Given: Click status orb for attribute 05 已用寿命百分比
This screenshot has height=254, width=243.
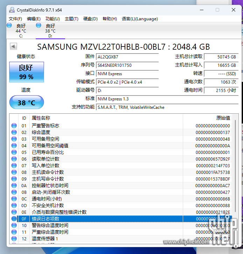Looking at the screenshot, I should 14,152.
